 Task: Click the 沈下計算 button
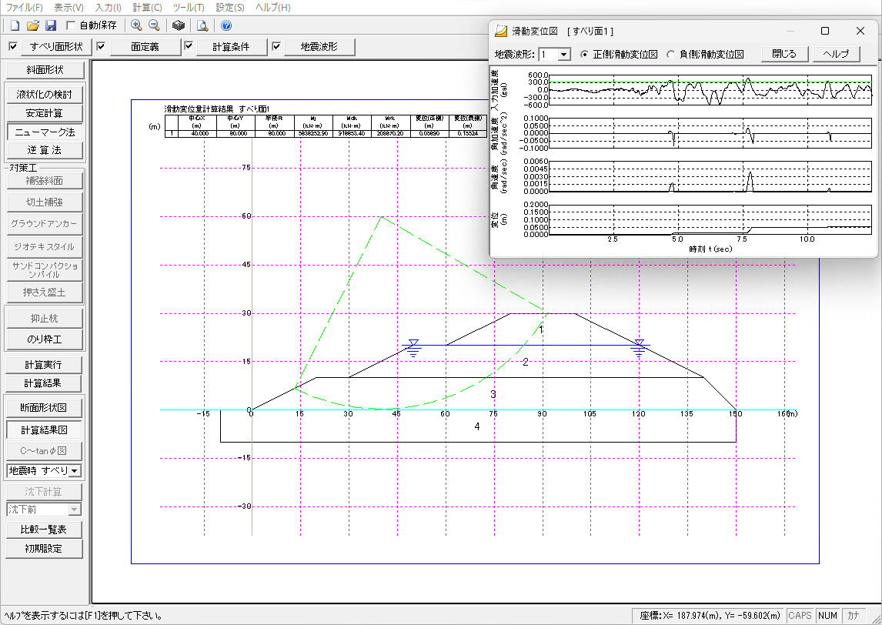(44, 492)
